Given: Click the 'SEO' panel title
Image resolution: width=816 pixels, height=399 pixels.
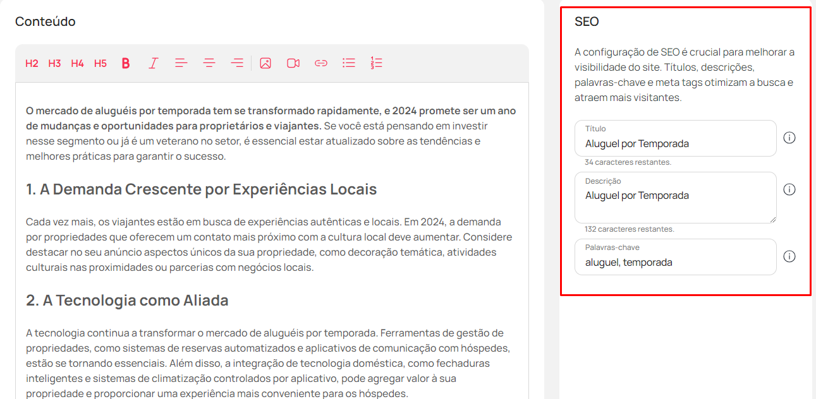Looking at the screenshot, I should click(587, 21).
